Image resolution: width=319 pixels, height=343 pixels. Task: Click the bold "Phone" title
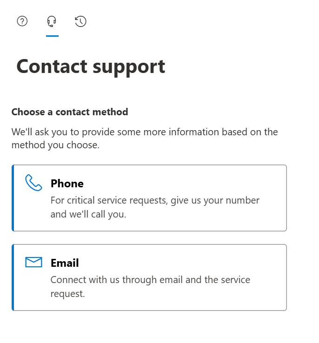(67, 183)
